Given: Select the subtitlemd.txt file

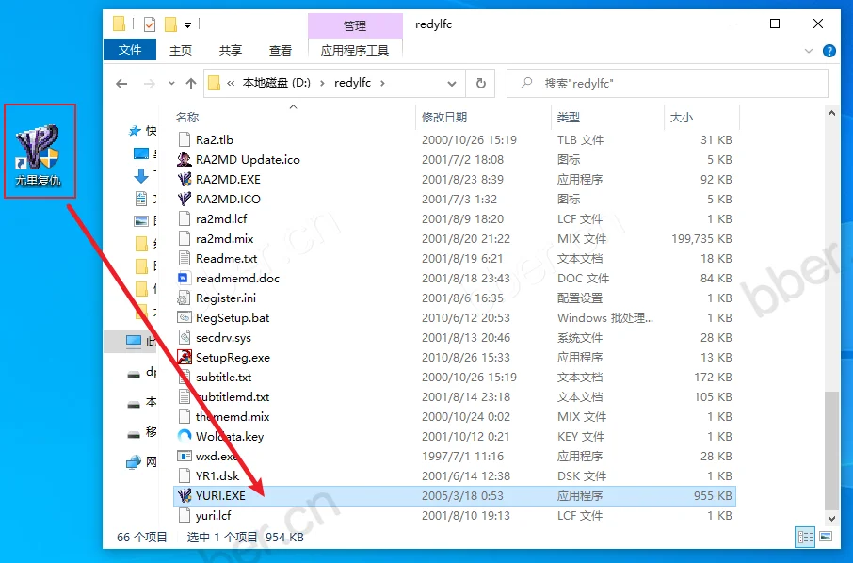Looking at the screenshot, I should pos(233,397).
